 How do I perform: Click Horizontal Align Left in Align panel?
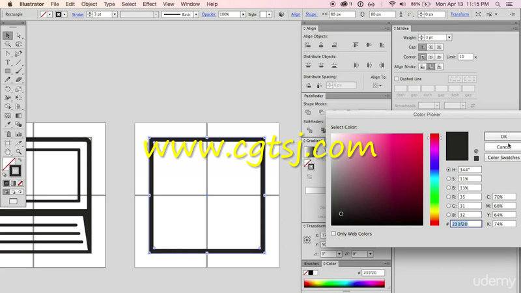[308, 45]
